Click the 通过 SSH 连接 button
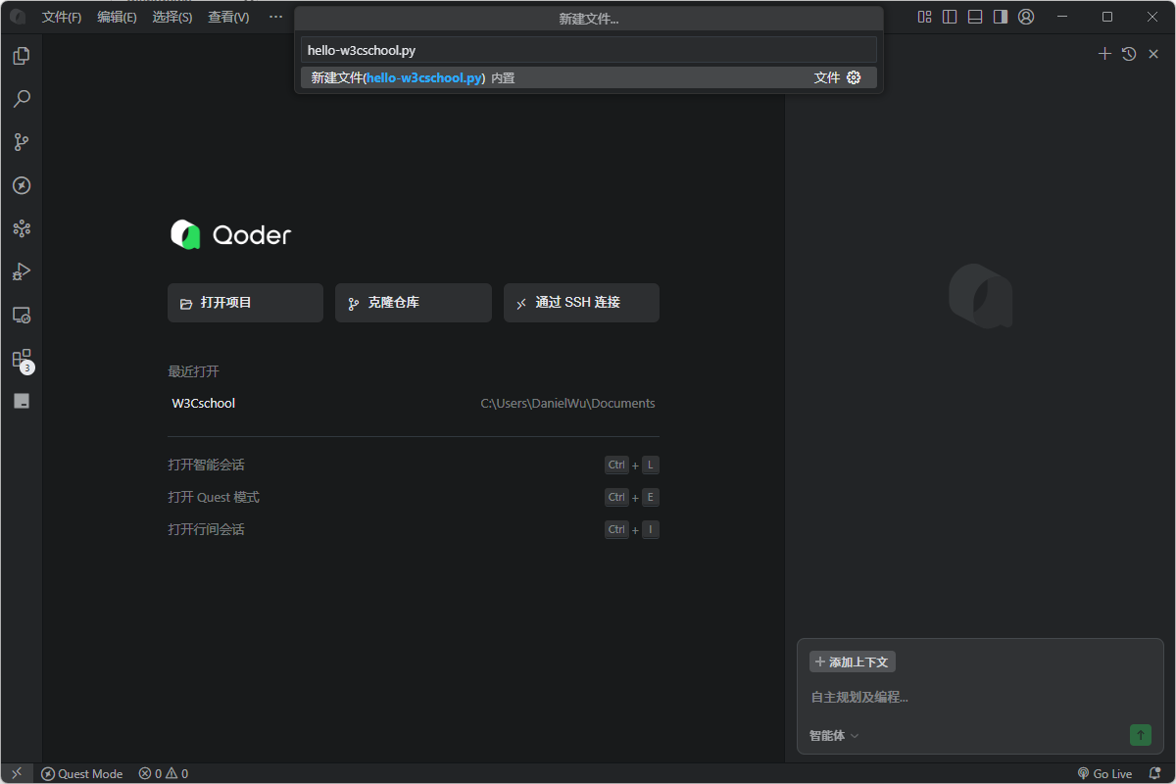 click(581, 303)
